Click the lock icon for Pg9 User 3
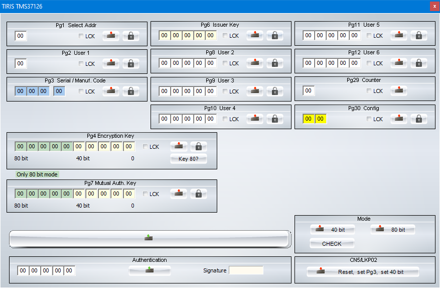Image resolution: width=440 pixels, height=288 pixels. click(275, 91)
